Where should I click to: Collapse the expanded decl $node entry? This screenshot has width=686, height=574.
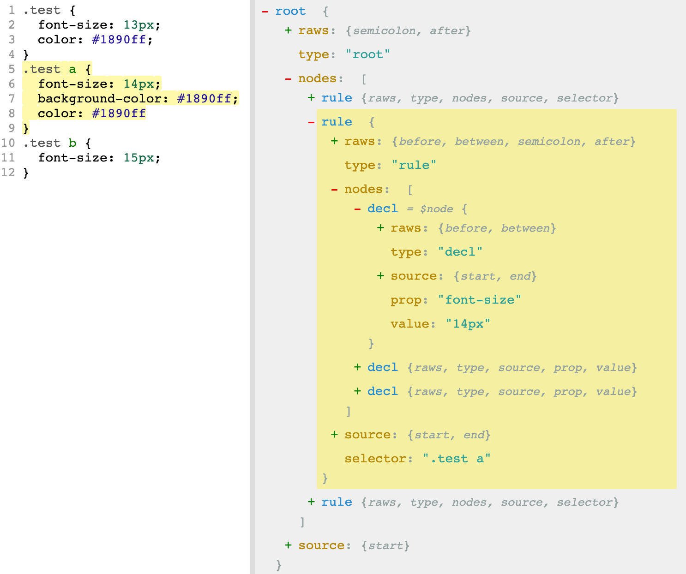(357, 209)
